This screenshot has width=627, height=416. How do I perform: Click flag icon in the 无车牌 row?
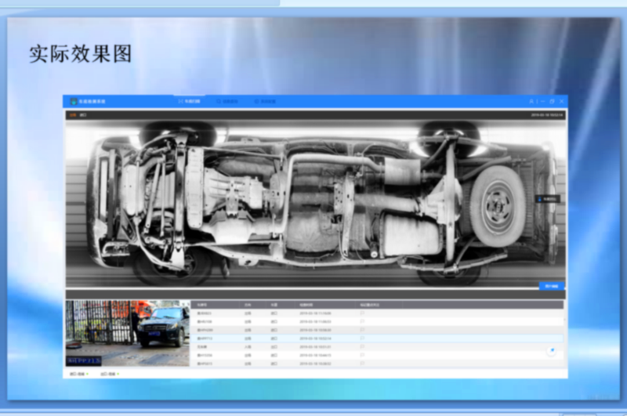coord(362,347)
